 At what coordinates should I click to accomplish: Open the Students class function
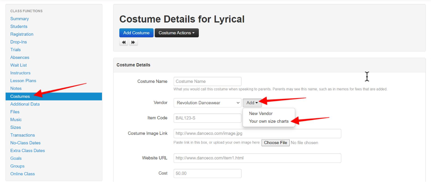19,27
